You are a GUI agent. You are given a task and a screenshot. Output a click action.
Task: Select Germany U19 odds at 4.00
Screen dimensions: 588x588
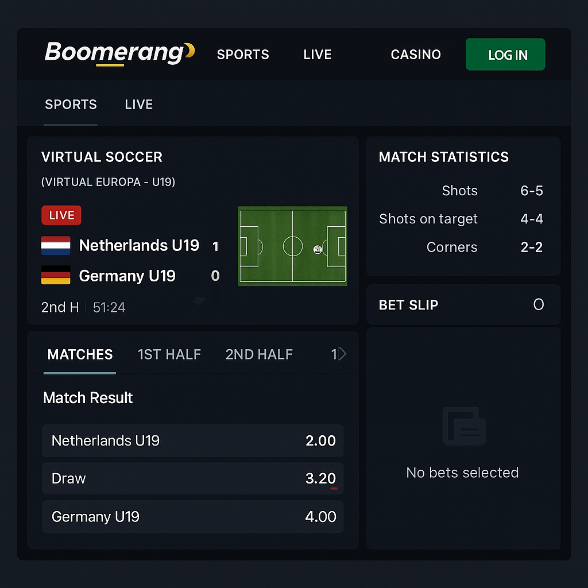click(192, 516)
